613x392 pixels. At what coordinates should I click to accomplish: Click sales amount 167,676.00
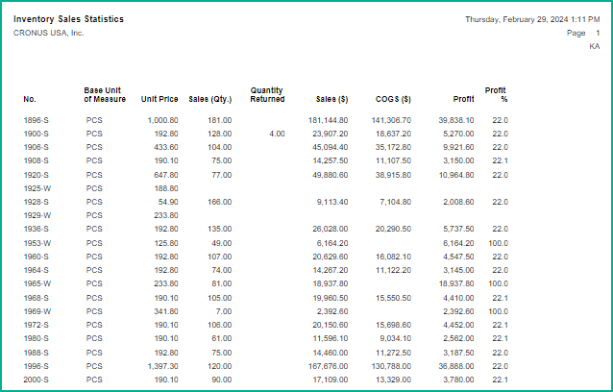point(328,366)
